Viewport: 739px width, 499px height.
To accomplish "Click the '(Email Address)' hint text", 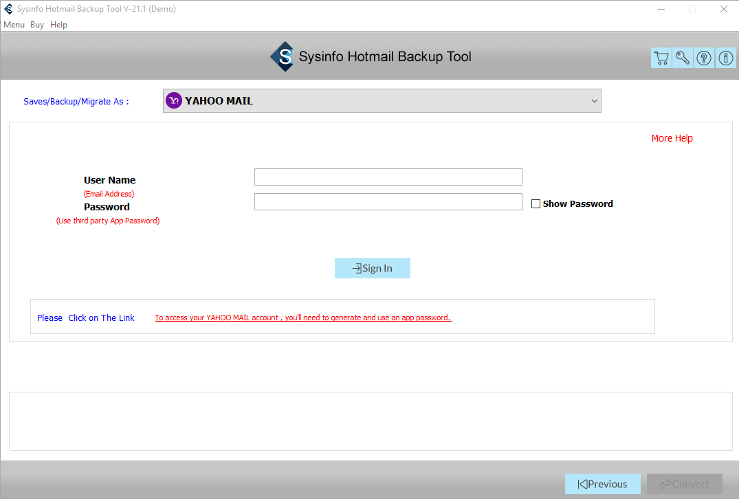I will tap(109, 194).
